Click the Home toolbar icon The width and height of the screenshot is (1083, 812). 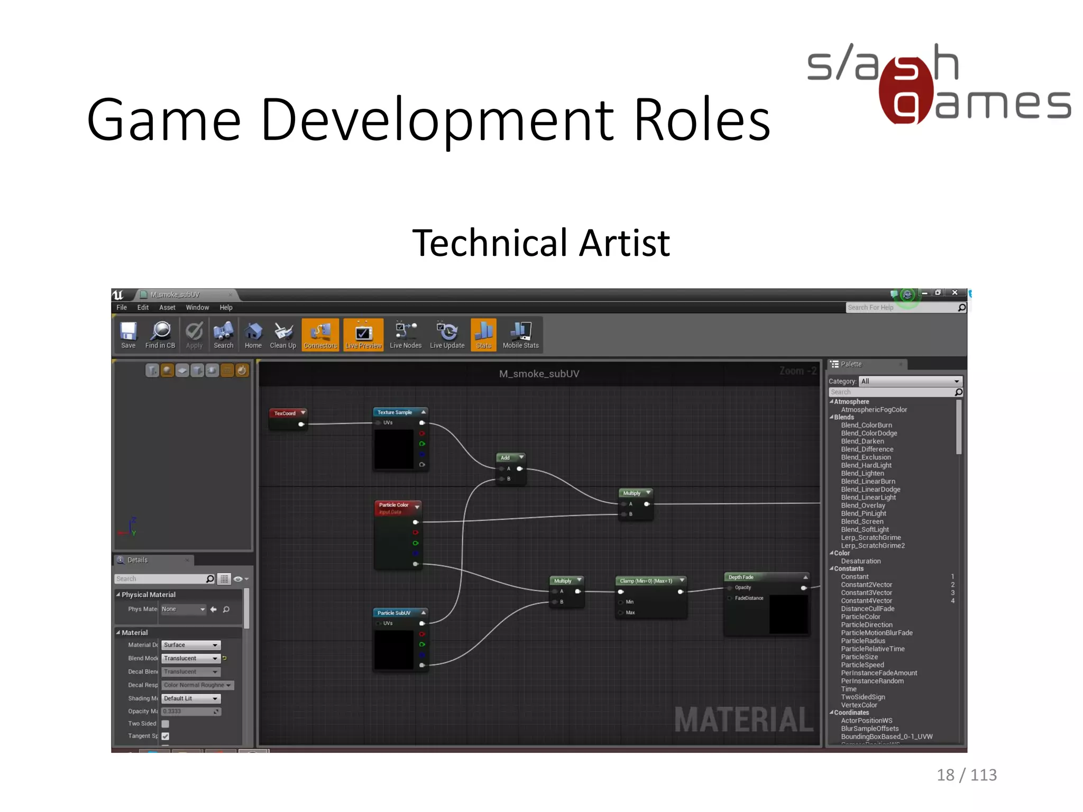coord(253,335)
